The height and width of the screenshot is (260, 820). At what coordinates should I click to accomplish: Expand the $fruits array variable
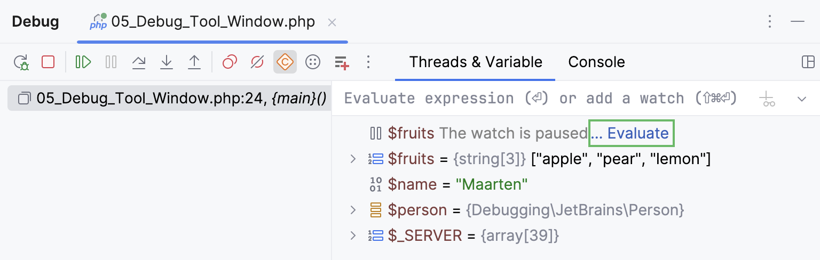tap(352, 159)
